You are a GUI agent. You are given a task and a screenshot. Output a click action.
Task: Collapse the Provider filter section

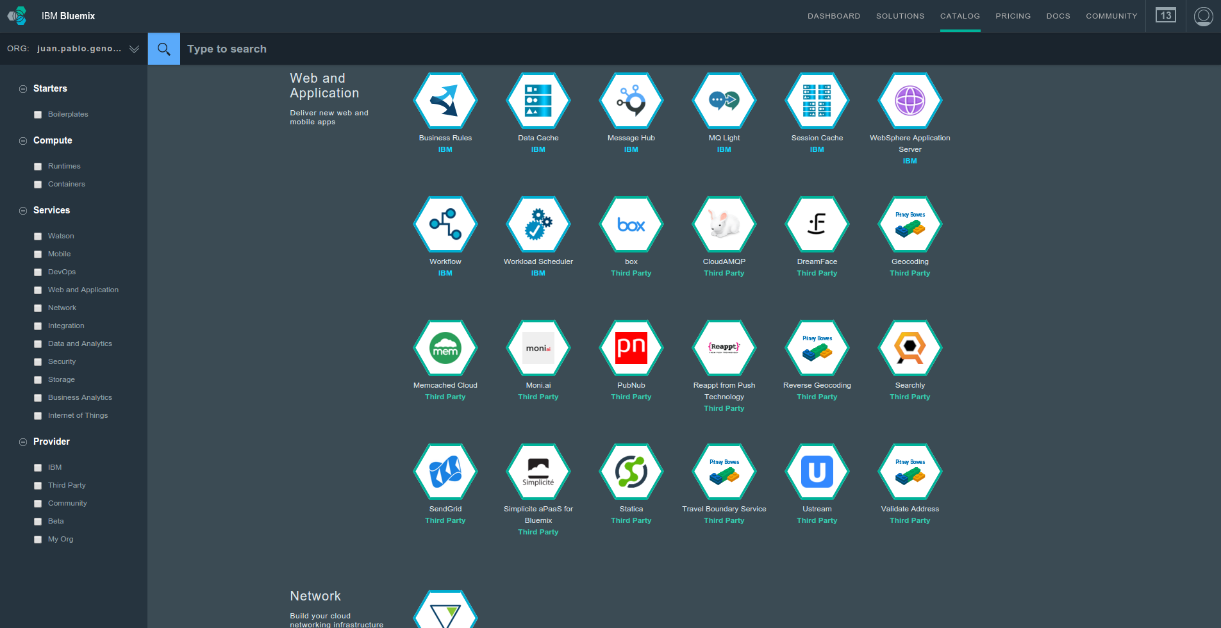(23, 442)
